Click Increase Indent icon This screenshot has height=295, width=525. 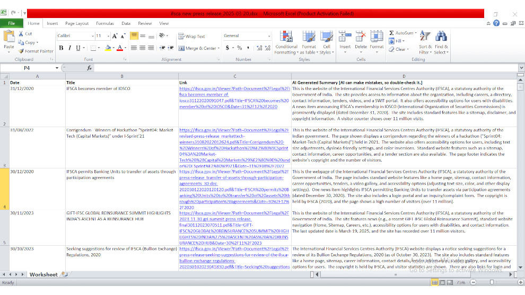pyautogui.click(x=171, y=48)
